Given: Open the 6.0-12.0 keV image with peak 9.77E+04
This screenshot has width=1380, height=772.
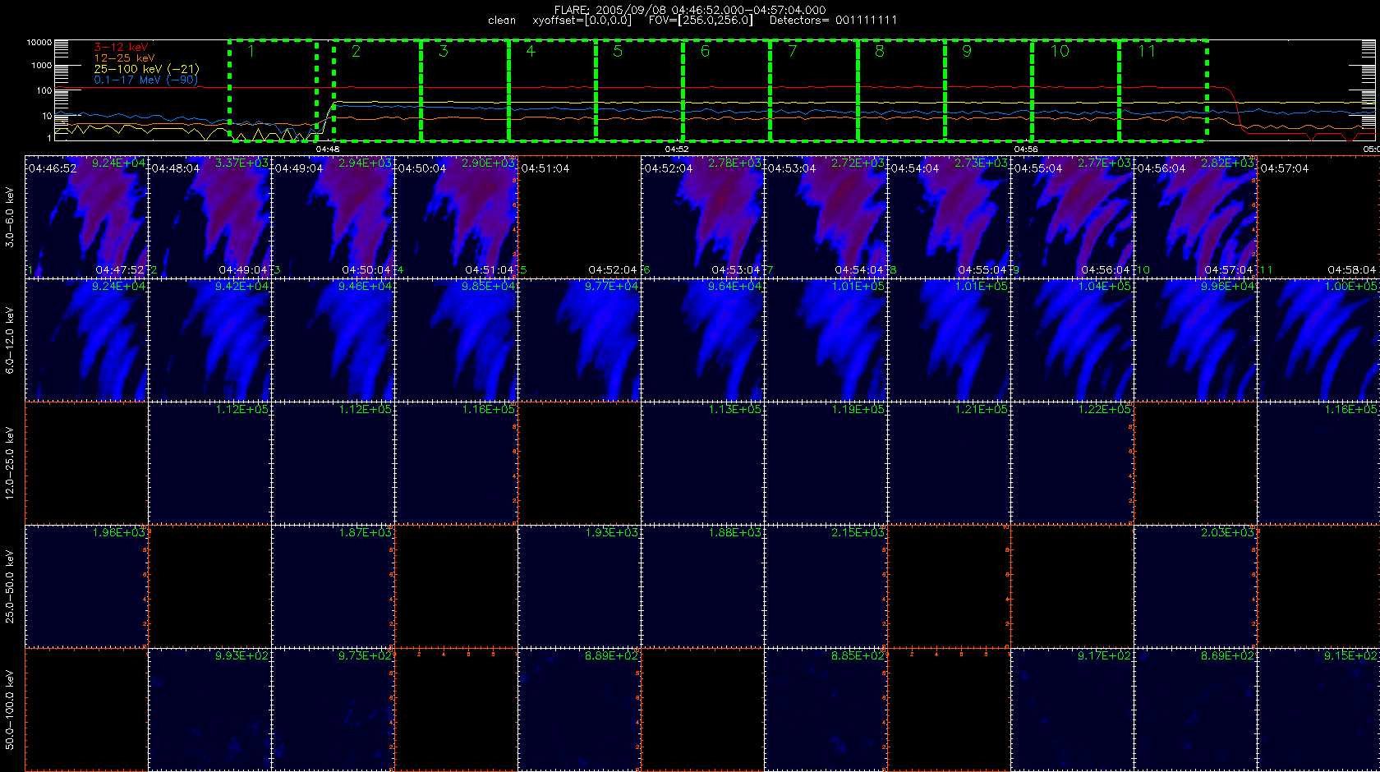Looking at the screenshot, I should coord(580,340).
